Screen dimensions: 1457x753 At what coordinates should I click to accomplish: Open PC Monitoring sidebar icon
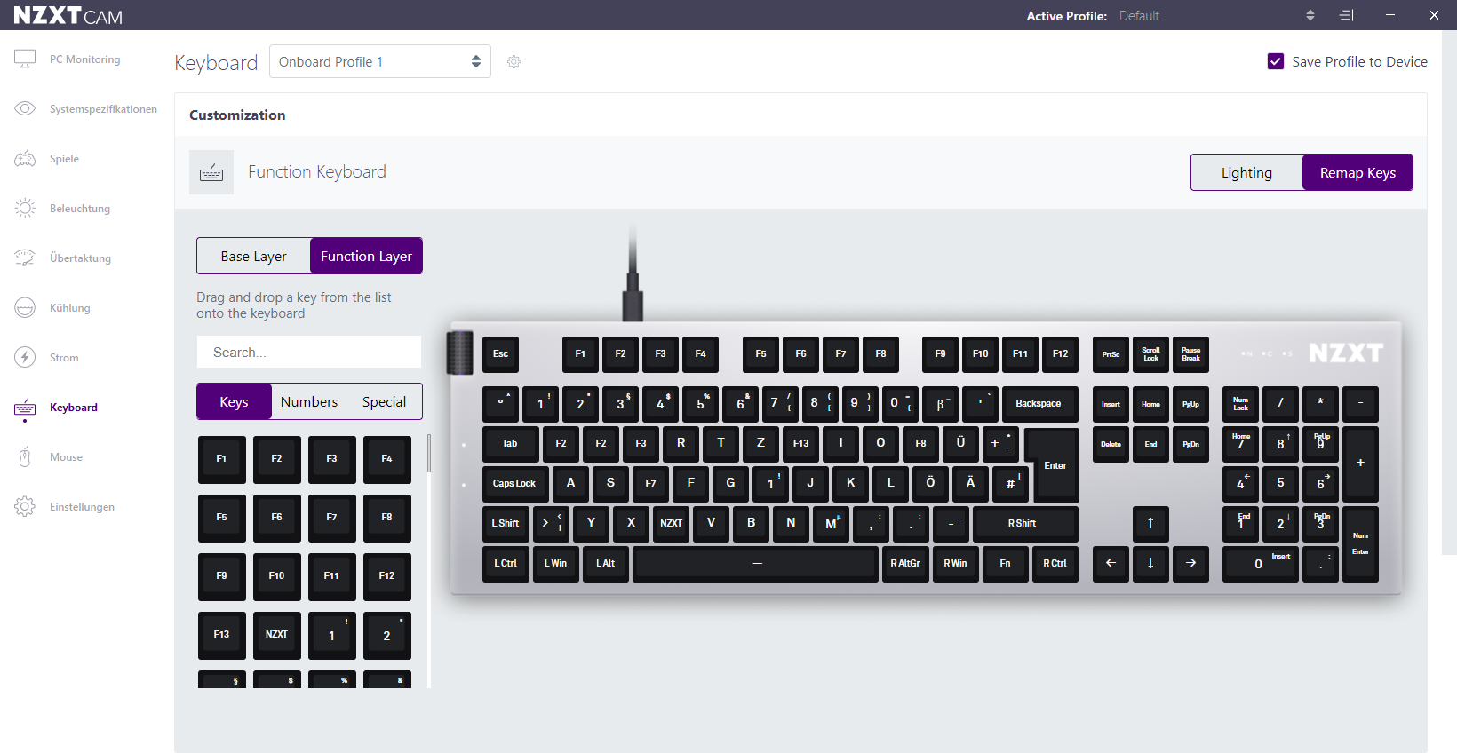[25, 59]
